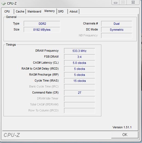Screen dimensions: 142x143
Task: Click the Total CAS# (tRDRAM) label
Action: tap(44, 104)
